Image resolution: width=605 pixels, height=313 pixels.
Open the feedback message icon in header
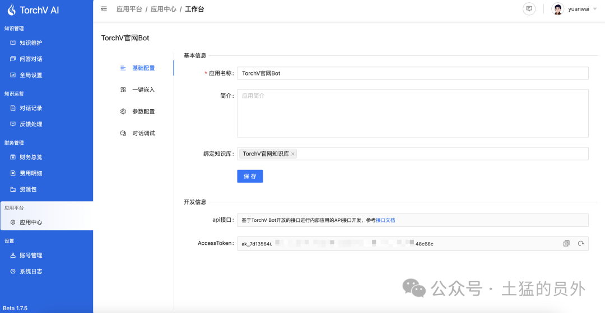pyautogui.click(x=529, y=9)
